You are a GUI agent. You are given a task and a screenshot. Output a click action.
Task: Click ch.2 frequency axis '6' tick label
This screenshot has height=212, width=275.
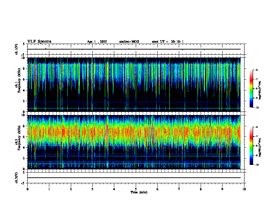(24, 137)
